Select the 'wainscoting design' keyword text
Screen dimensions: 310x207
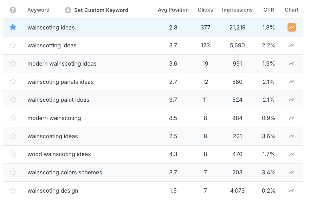click(x=53, y=191)
